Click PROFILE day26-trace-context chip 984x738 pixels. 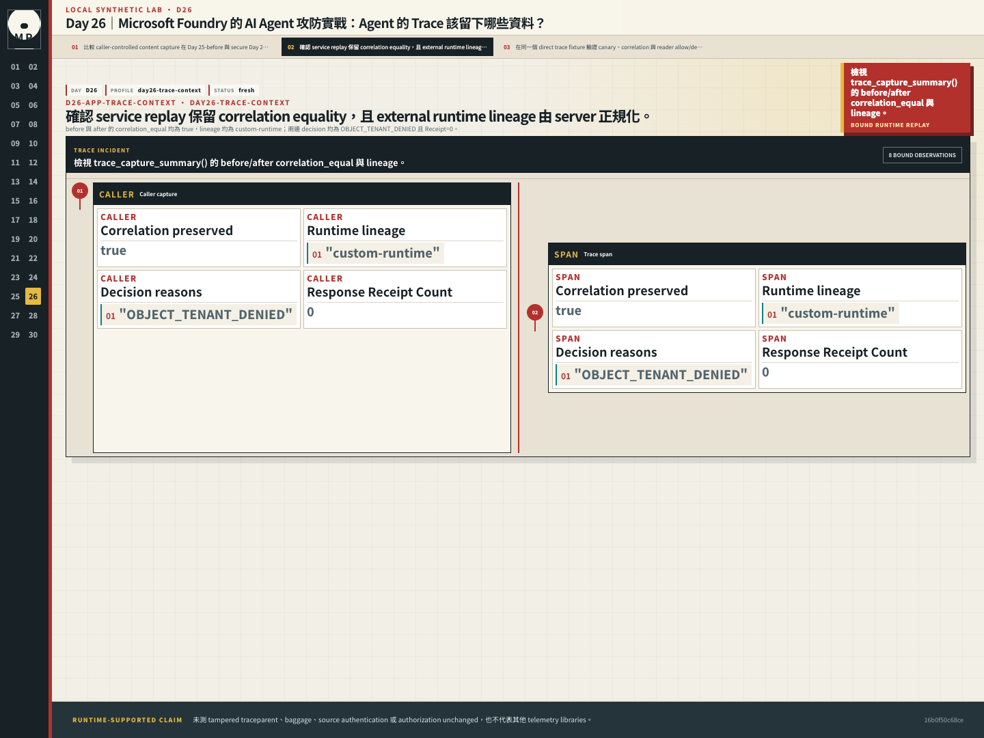coord(155,90)
